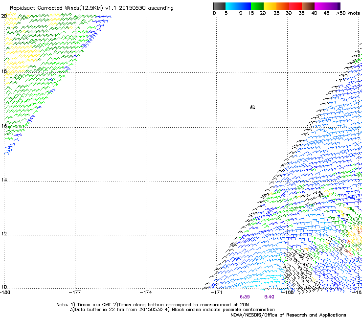The width and height of the screenshot is (362, 318).
Task: Click the latitude label '18'
Action: coord(4,71)
